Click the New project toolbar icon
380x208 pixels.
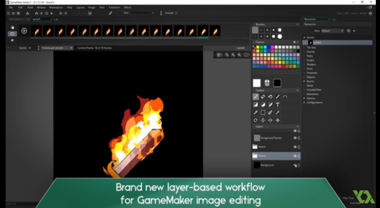(x=9, y=13)
